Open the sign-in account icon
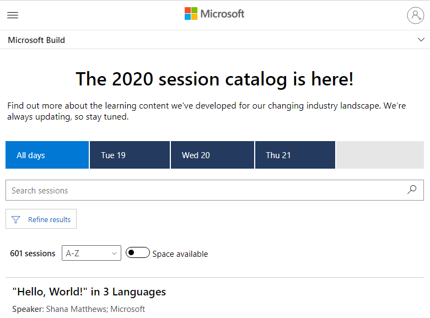The height and width of the screenshot is (318, 430). coord(416,15)
